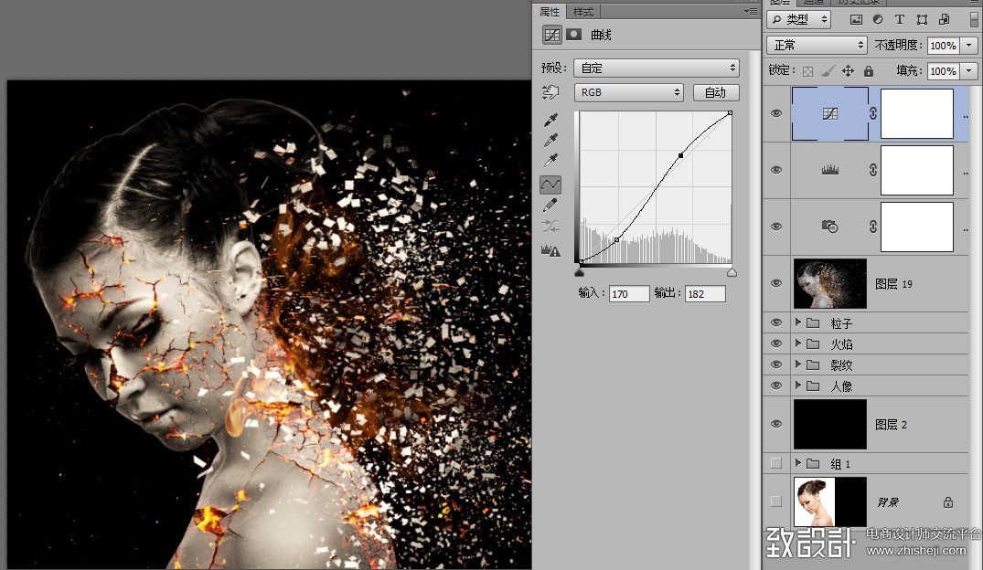The width and height of the screenshot is (983, 570).
Task: Pick the white point eyedropper
Action: coord(551,161)
